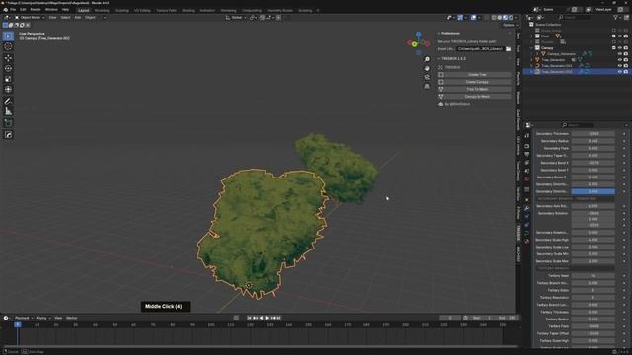Expand Tree_Generator.002 in the outliner
Image resolution: width=632 pixels, height=355 pixels.
531,72
